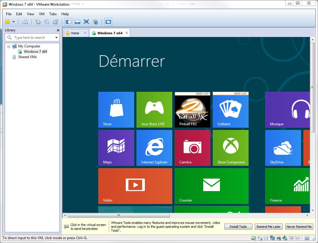Click the network adapter status icon

coord(272,238)
